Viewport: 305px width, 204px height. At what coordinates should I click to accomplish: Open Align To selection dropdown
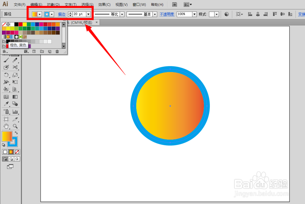tap(239, 14)
